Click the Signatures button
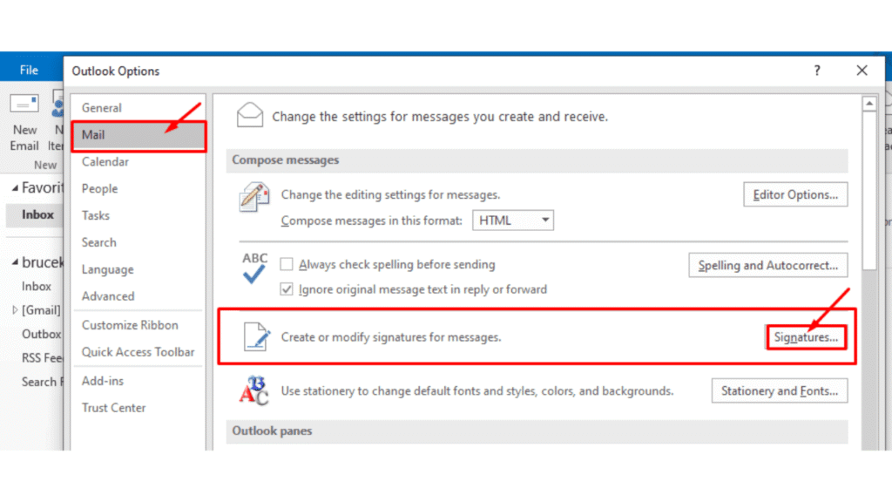This screenshot has width=892, height=502. point(806,337)
